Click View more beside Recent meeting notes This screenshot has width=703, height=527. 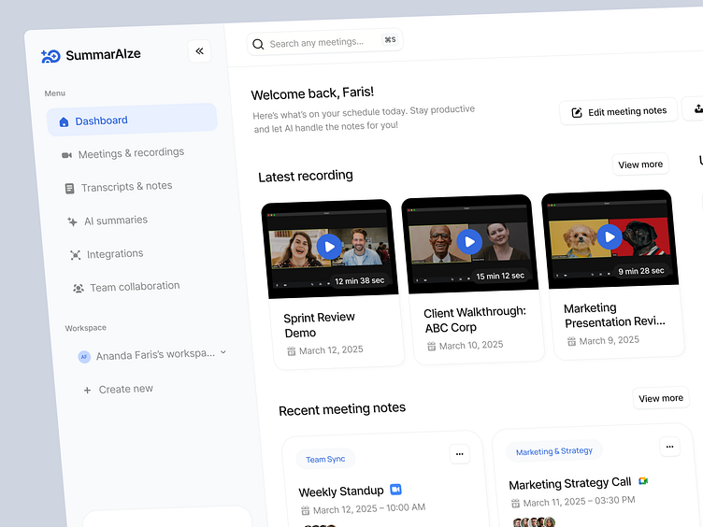click(661, 398)
